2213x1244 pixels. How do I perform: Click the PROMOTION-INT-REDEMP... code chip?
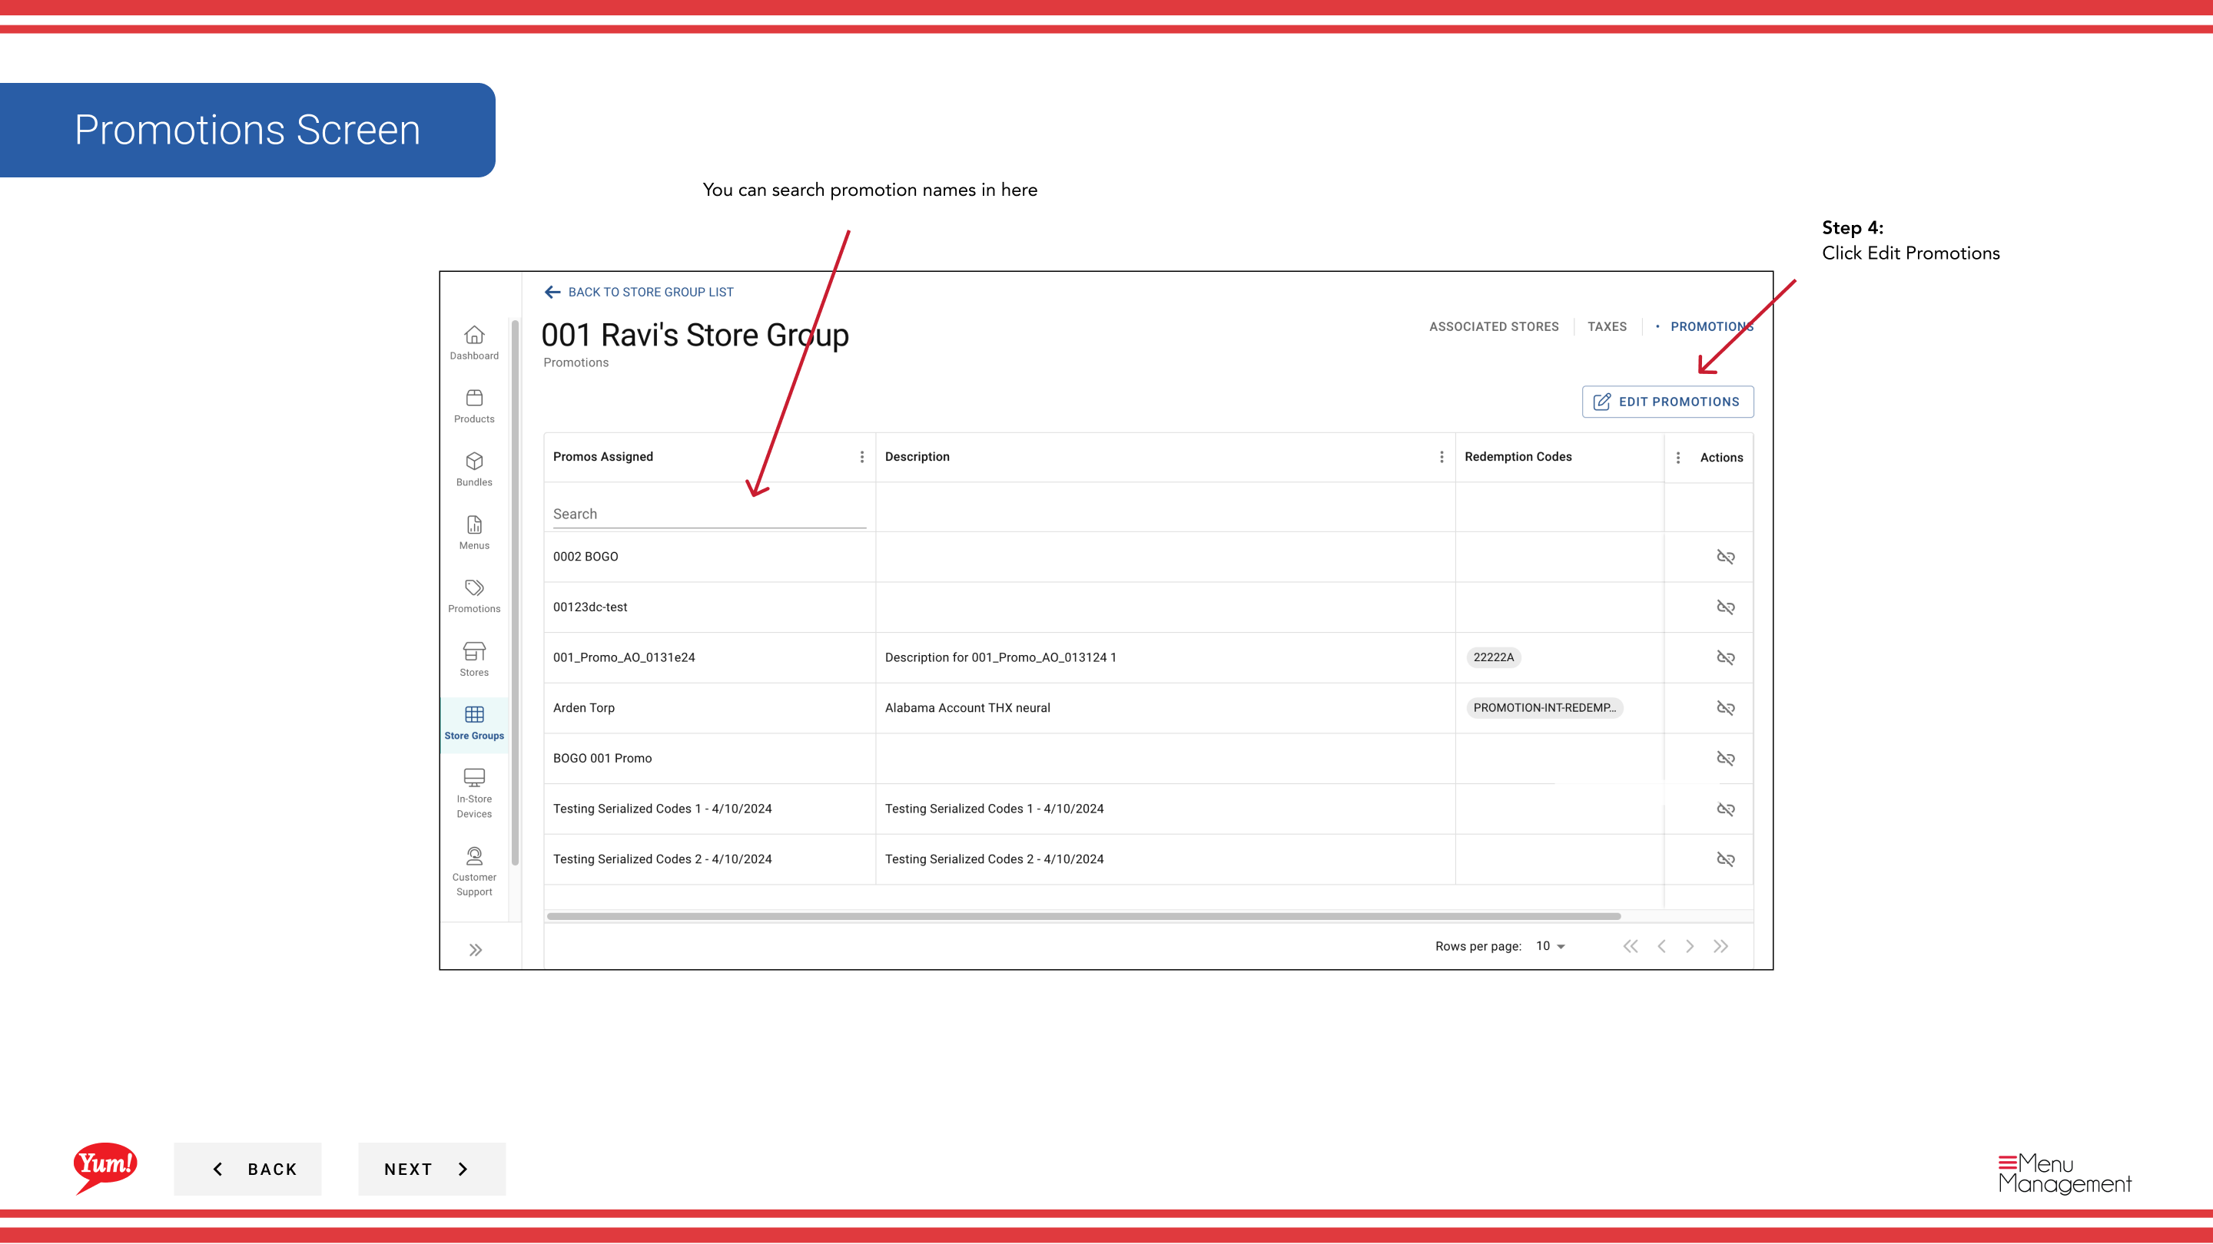pyautogui.click(x=1544, y=707)
